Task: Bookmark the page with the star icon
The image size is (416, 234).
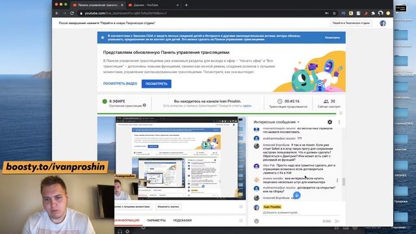Action: 334,13
